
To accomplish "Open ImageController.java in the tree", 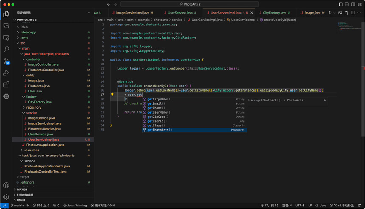I will coord(53,64).
